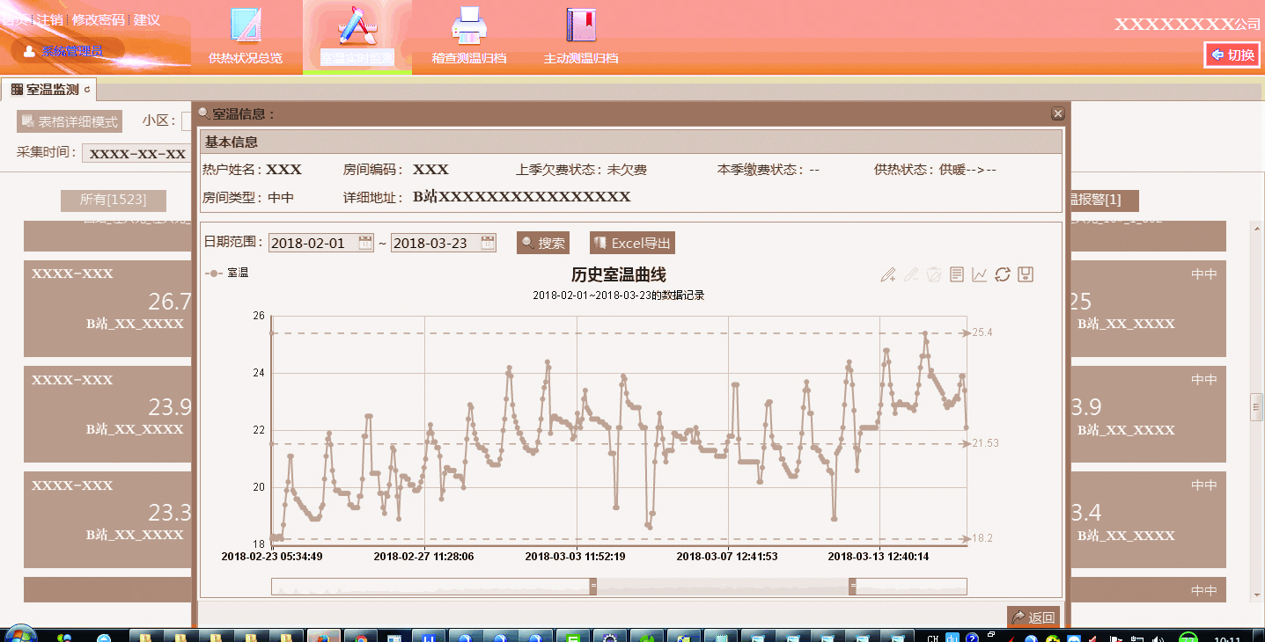Screen dimensions: 1265x642
Task: Click the add mark line pencil icon
Action: click(x=888, y=275)
